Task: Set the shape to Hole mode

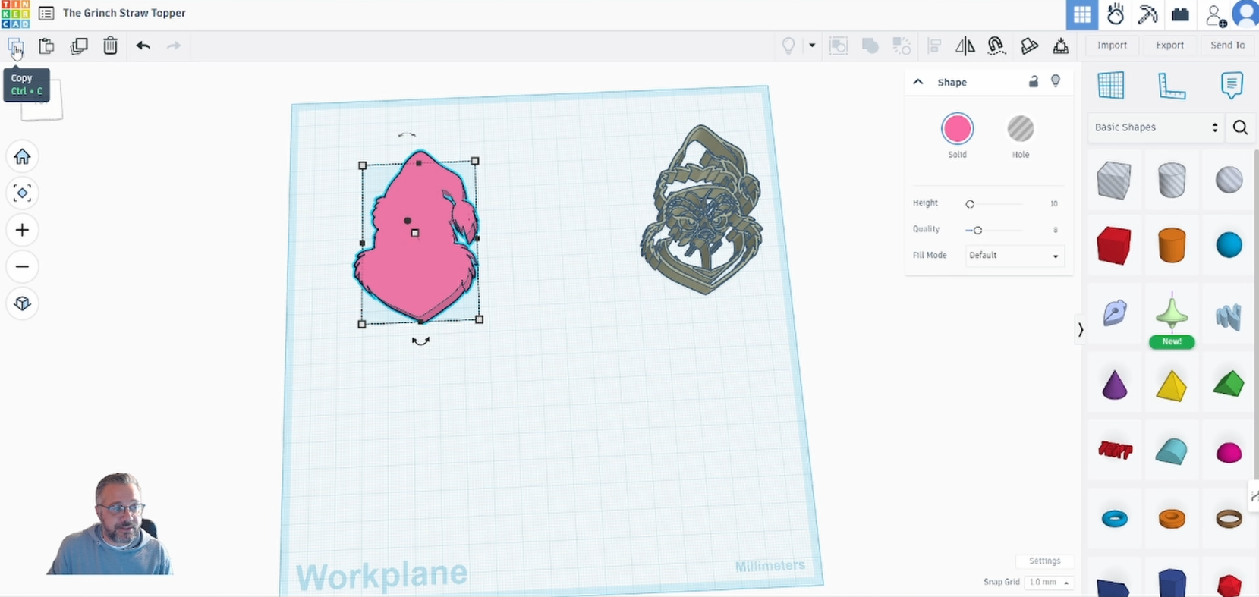Action: pos(1020,129)
